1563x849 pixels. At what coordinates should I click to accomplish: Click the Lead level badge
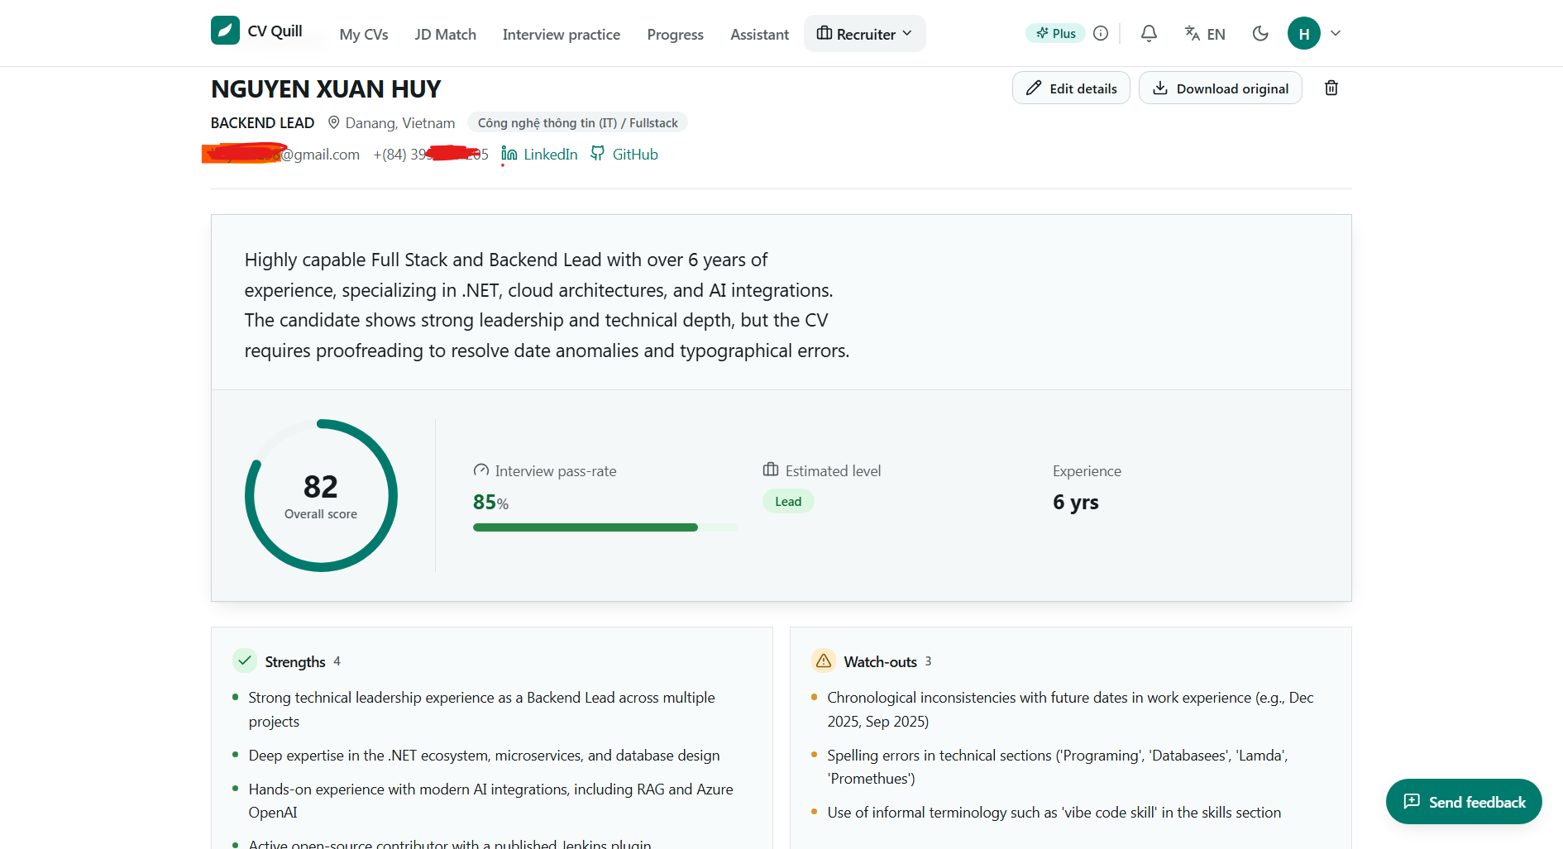(788, 502)
